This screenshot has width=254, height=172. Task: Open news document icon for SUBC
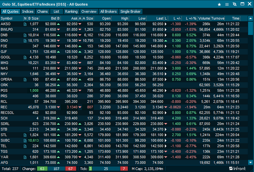[x=25, y=141]
